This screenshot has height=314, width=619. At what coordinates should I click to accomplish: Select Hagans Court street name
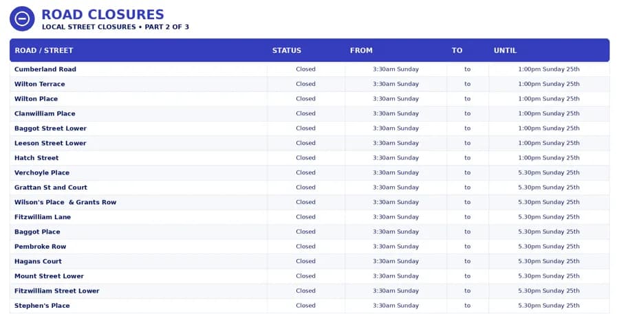pyautogui.click(x=38, y=262)
